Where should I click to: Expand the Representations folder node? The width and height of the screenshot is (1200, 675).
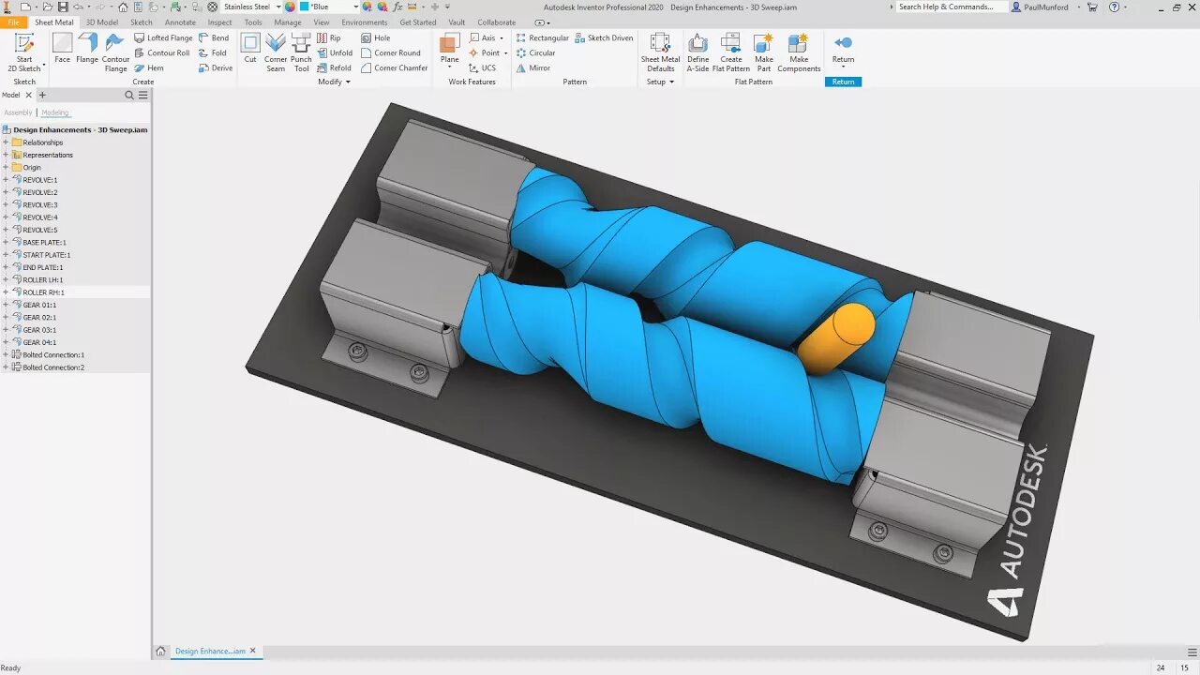[6, 155]
